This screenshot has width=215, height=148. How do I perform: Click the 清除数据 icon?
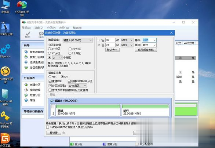click(x=26, y=90)
